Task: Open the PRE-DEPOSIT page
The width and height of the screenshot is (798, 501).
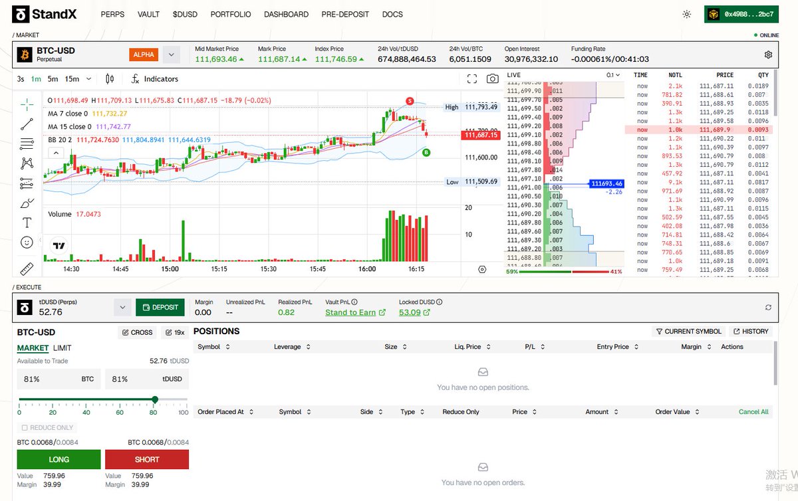Action: tap(345, 14)
